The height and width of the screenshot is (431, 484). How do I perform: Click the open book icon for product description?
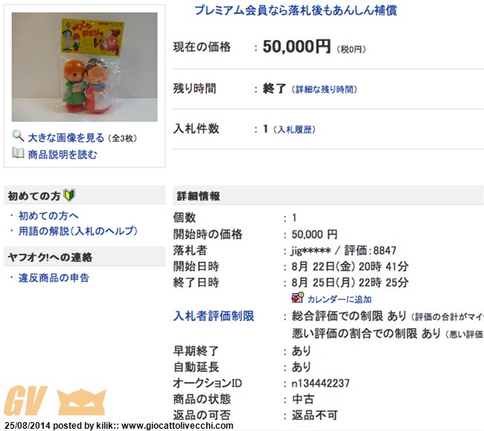pyautogui.click(x=18, y=153)
